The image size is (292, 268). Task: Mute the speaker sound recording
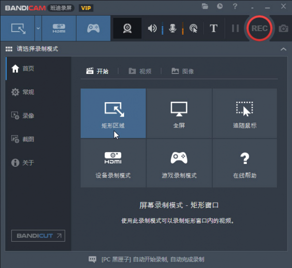click(x=152, y=28)
